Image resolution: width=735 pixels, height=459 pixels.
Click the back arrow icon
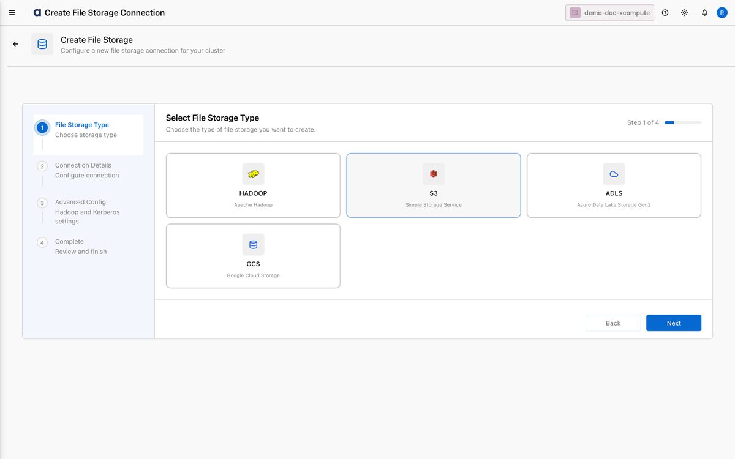coord(16,44)
